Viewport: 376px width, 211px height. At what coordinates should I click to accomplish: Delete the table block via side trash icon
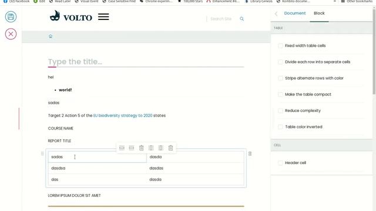pyautogui.click(x=250, y=154)
